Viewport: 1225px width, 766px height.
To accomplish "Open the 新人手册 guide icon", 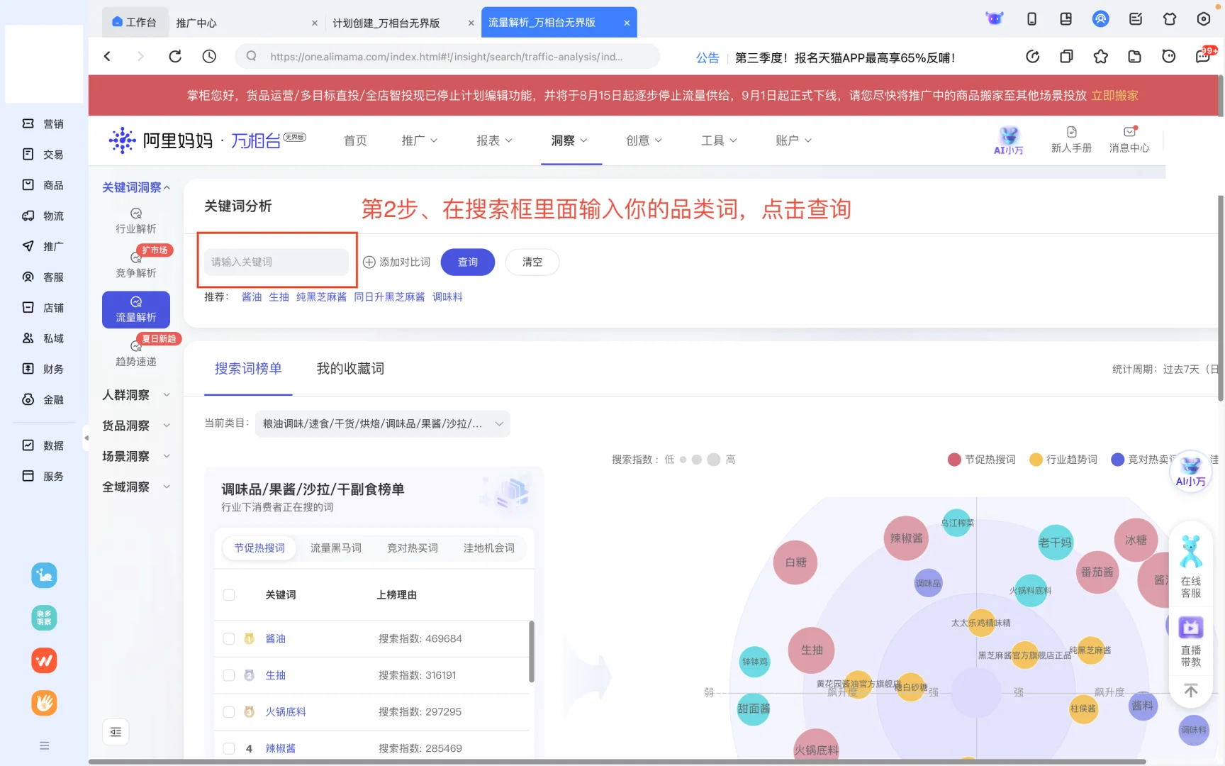I will [x=1071, y=140].
